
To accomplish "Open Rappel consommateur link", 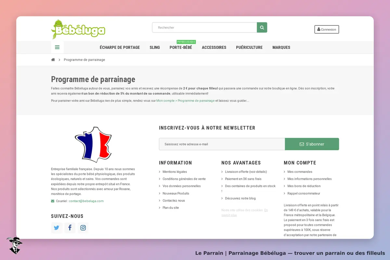I will tap(304, 193).
